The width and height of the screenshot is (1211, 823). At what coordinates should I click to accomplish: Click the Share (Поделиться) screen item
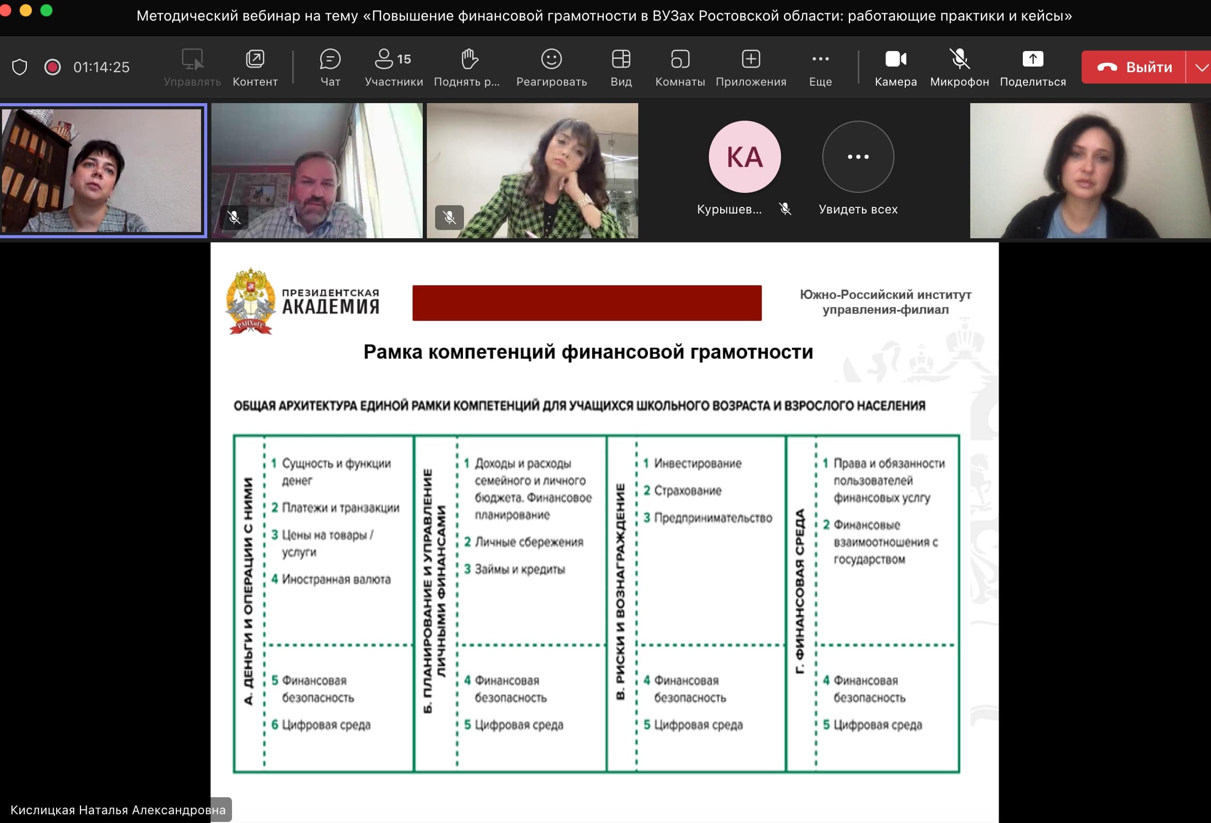[1032, 67]
